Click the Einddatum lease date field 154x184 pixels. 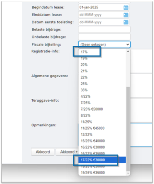pyautogui.click(x=101, y=15)
